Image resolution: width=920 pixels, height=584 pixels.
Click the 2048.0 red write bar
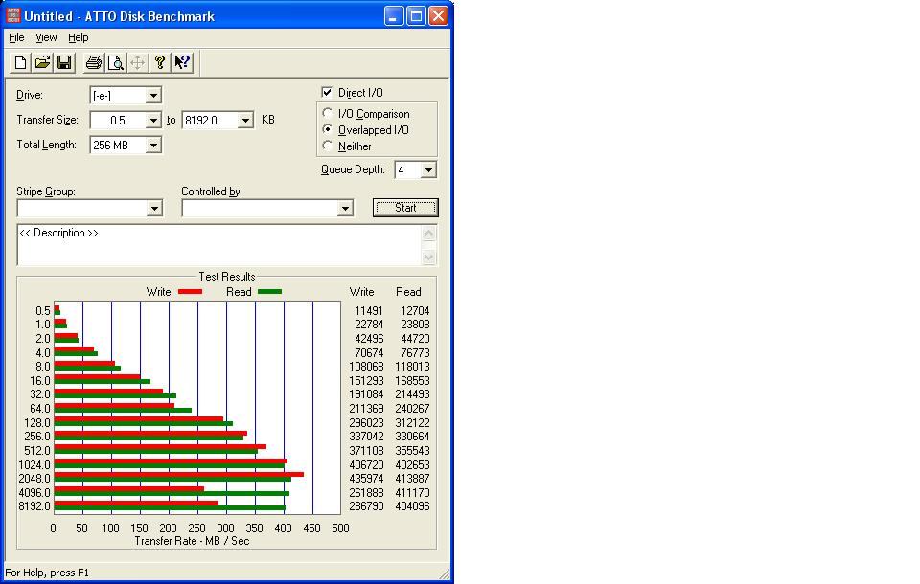point(179,474)
